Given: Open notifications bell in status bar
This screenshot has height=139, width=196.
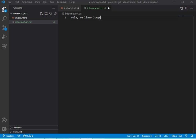Looking at the screenshot, I should [x=192, y=136].
